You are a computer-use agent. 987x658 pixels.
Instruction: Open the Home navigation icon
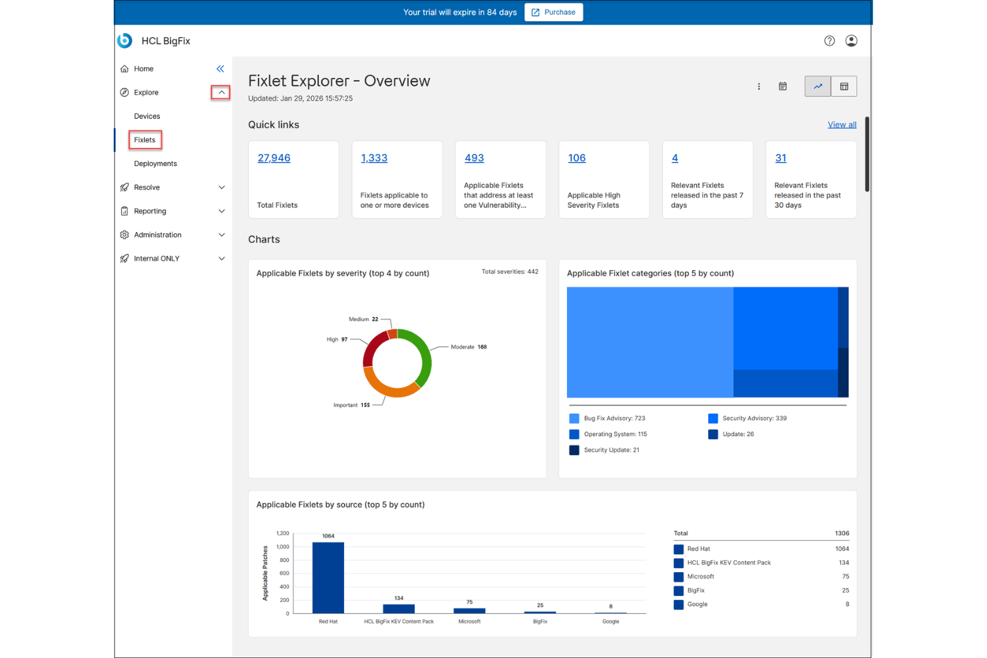tap(124, 69)
